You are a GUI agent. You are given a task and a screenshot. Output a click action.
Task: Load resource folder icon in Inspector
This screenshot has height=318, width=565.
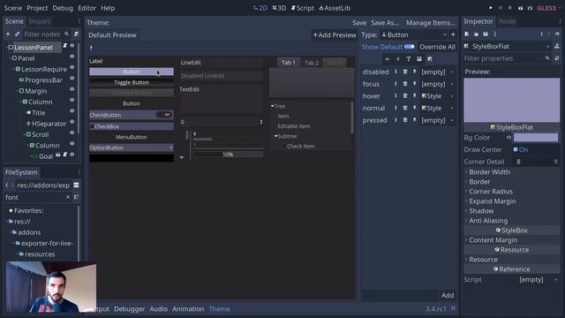click(x=476, y=34)
